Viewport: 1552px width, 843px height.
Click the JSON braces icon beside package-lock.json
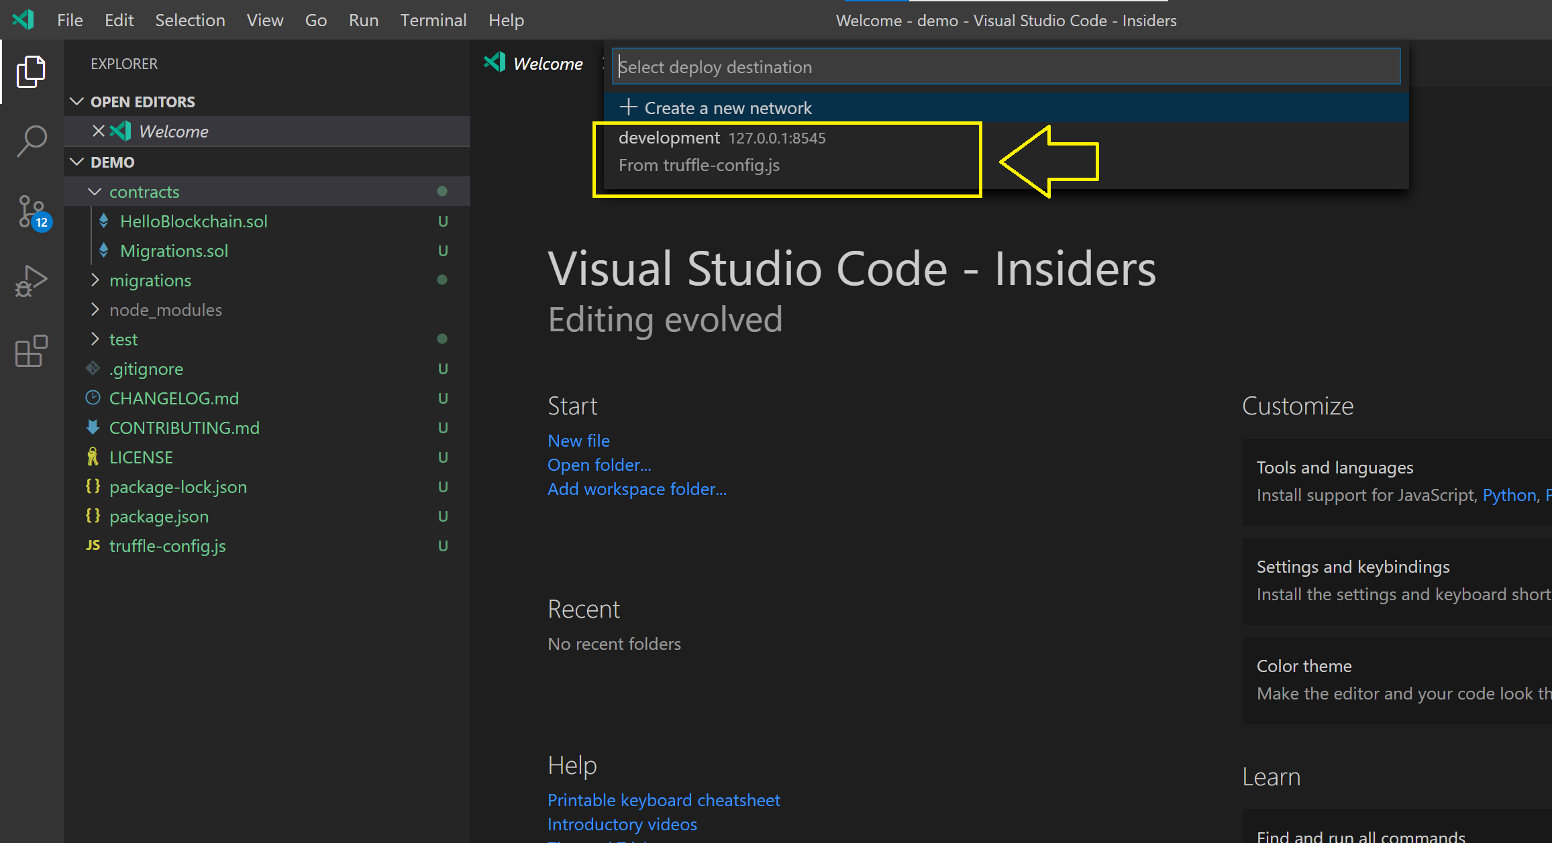coord(93,486)
